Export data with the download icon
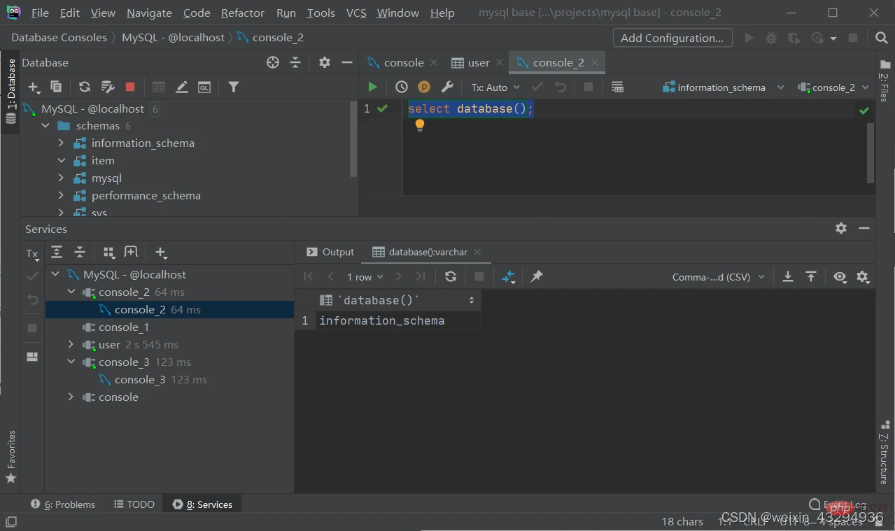The width and height of the screenshot is (895, 531). (787, 276)
